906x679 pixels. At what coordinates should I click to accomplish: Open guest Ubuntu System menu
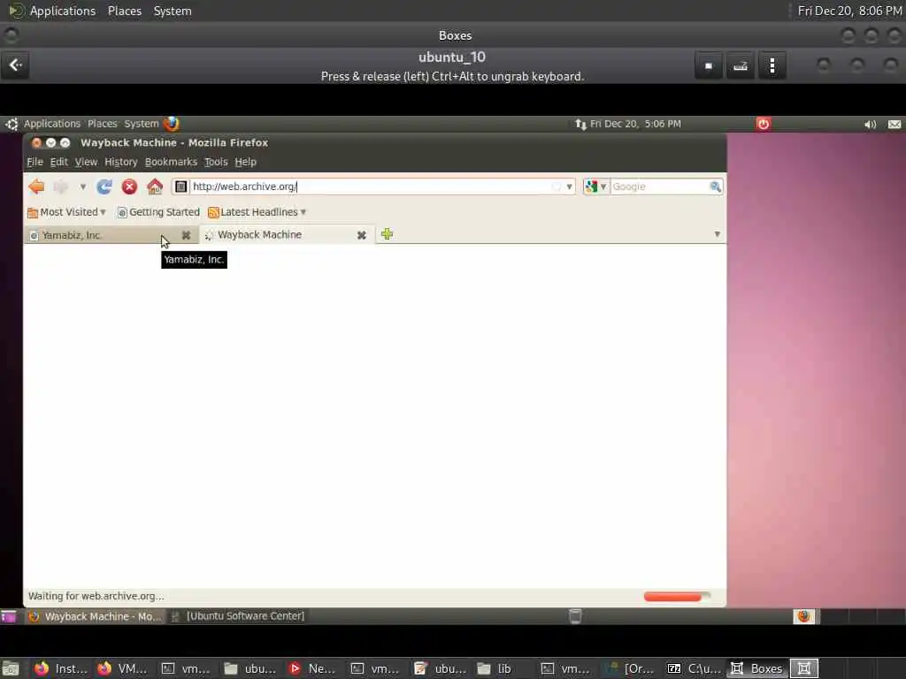click(x=141, y=124)
